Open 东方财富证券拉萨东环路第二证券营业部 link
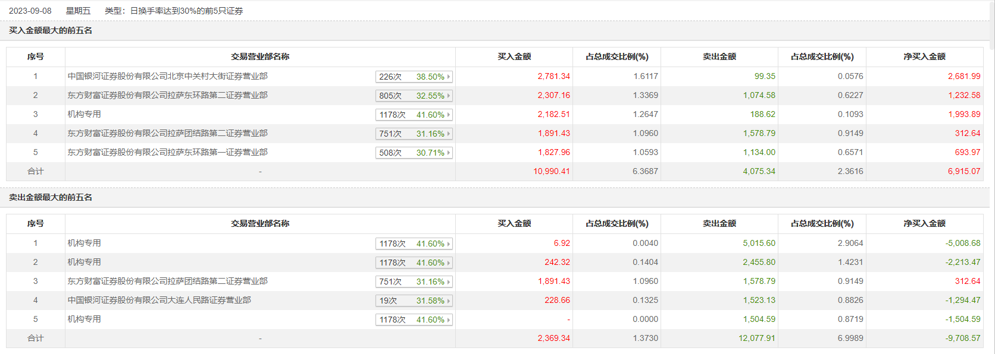 coord(167,95)
